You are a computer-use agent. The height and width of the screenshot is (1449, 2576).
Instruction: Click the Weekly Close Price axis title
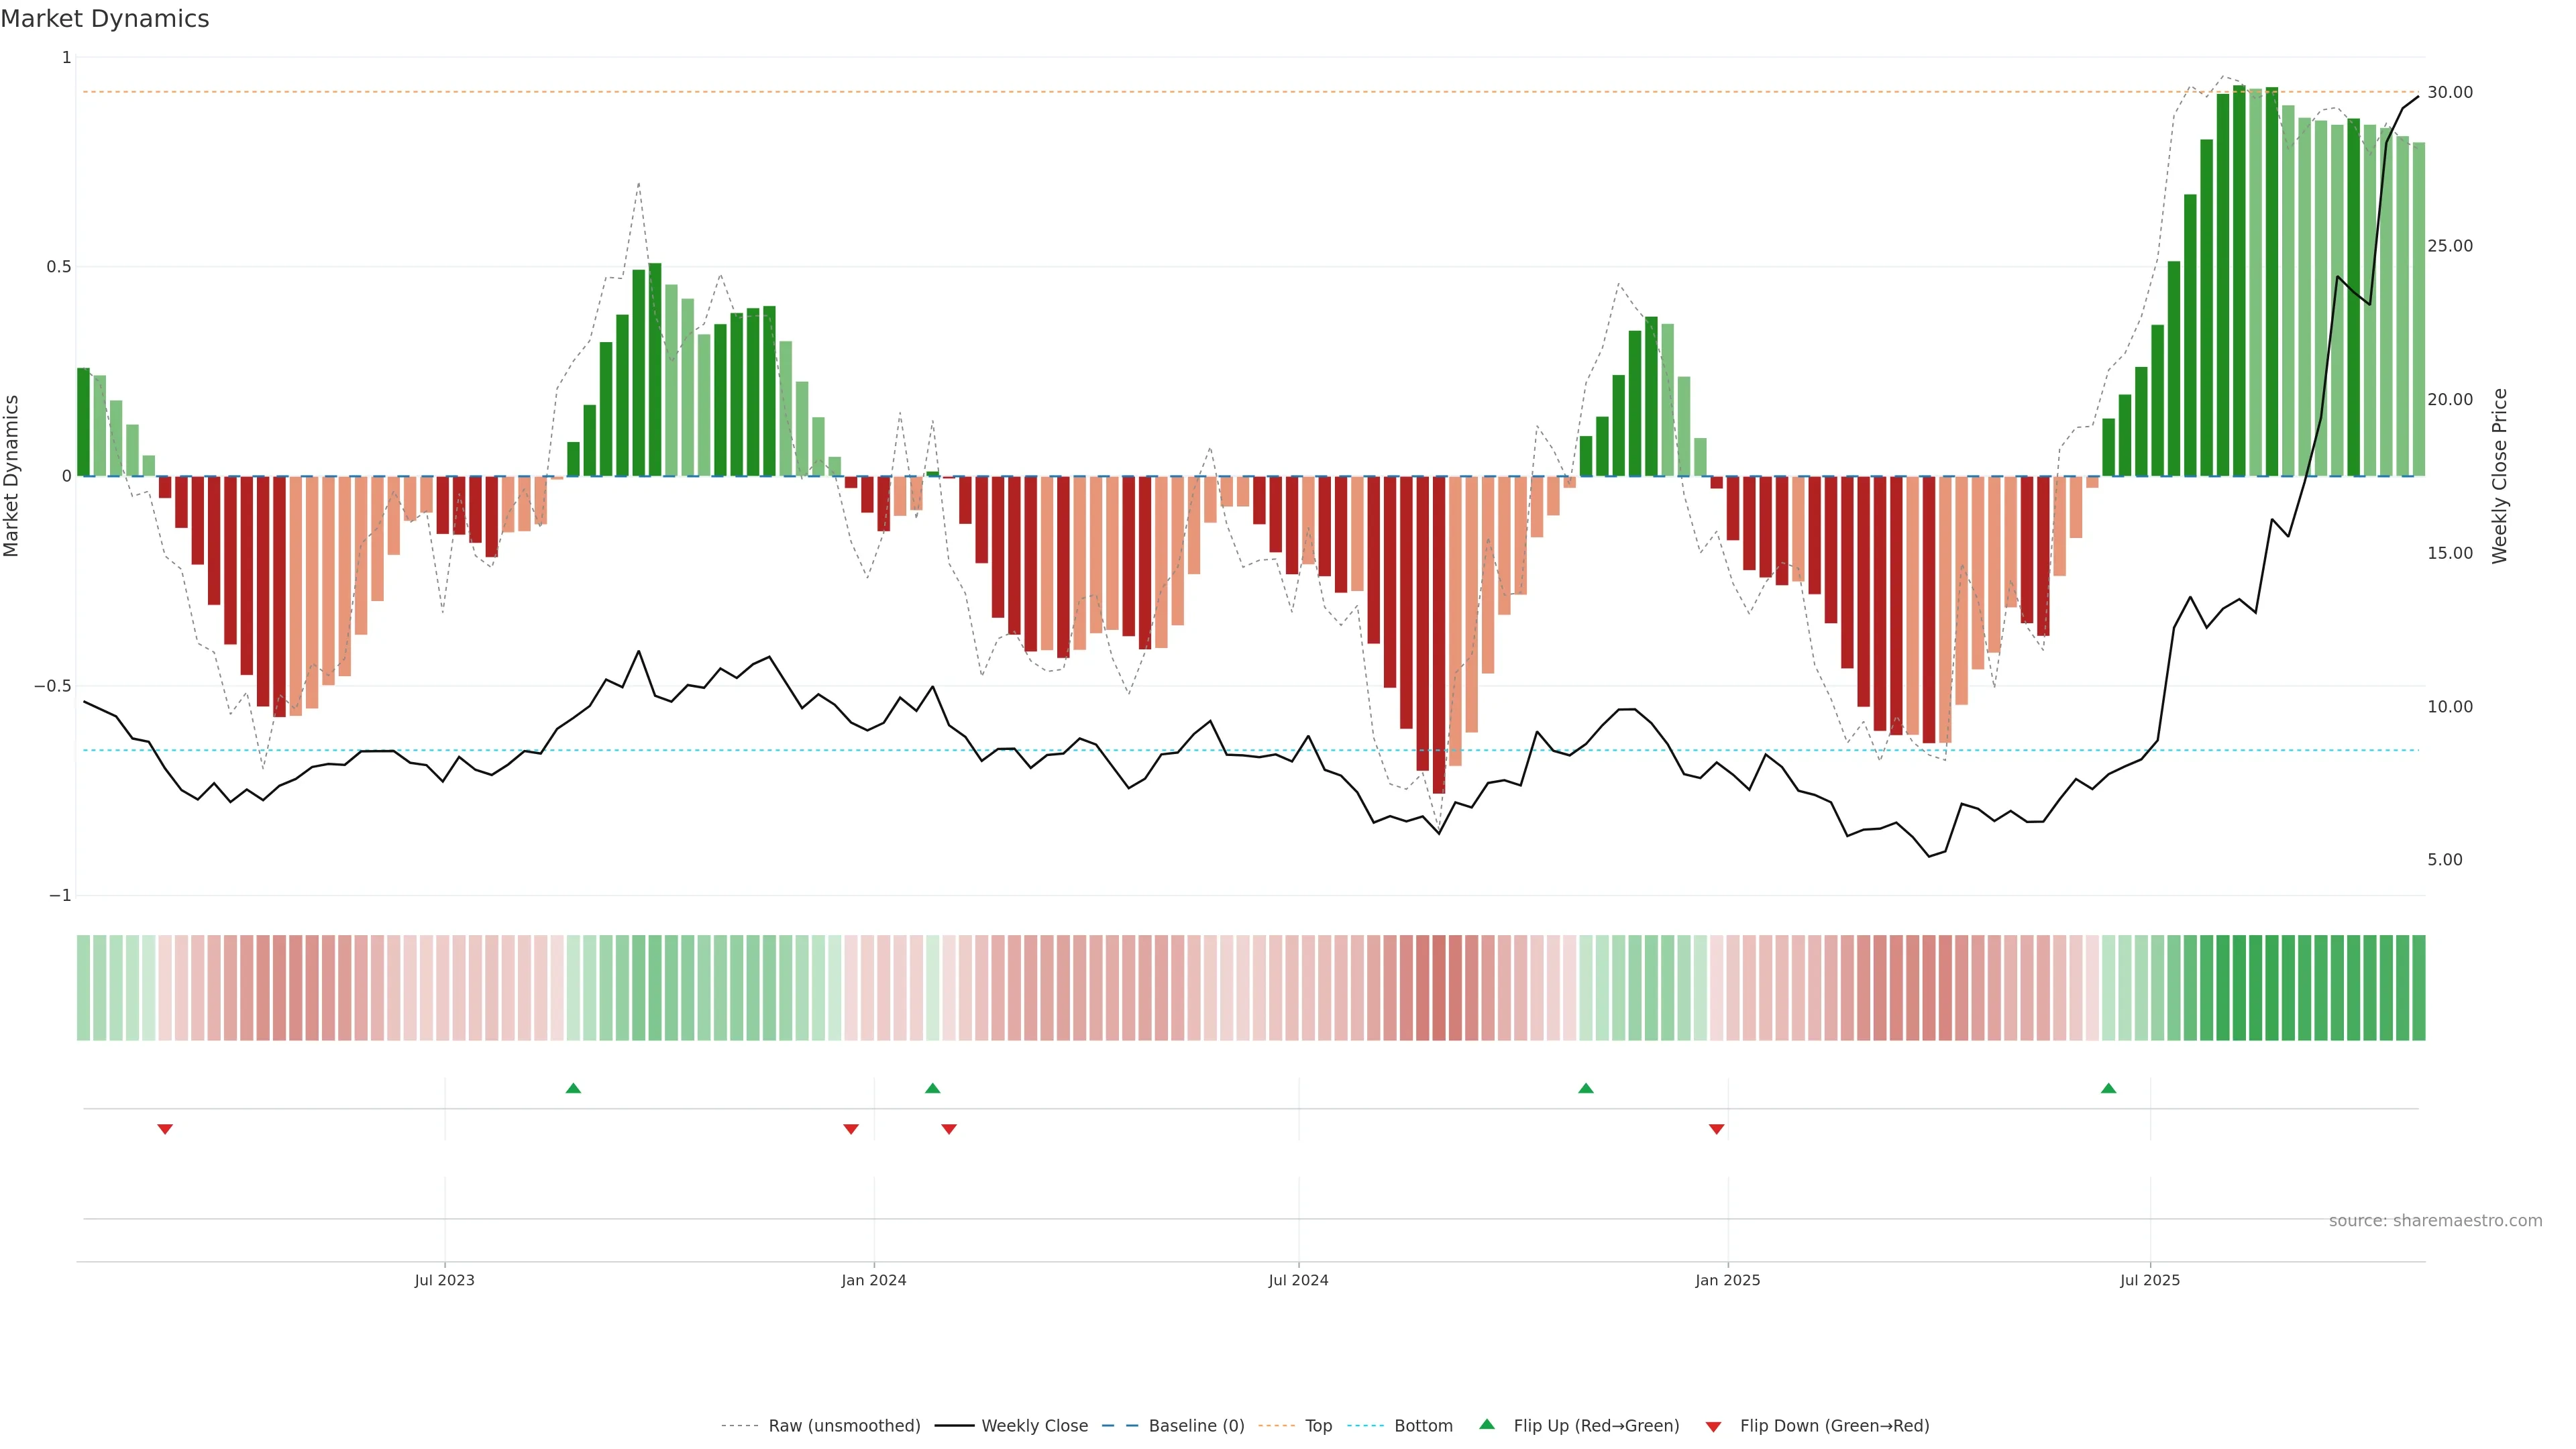tap(2499, 476)
